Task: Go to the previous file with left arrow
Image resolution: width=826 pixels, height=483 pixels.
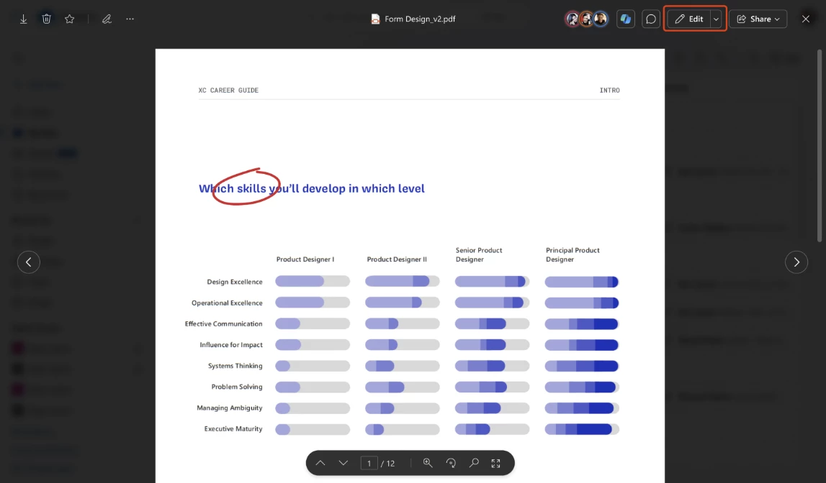Action: tap(29, 262)
